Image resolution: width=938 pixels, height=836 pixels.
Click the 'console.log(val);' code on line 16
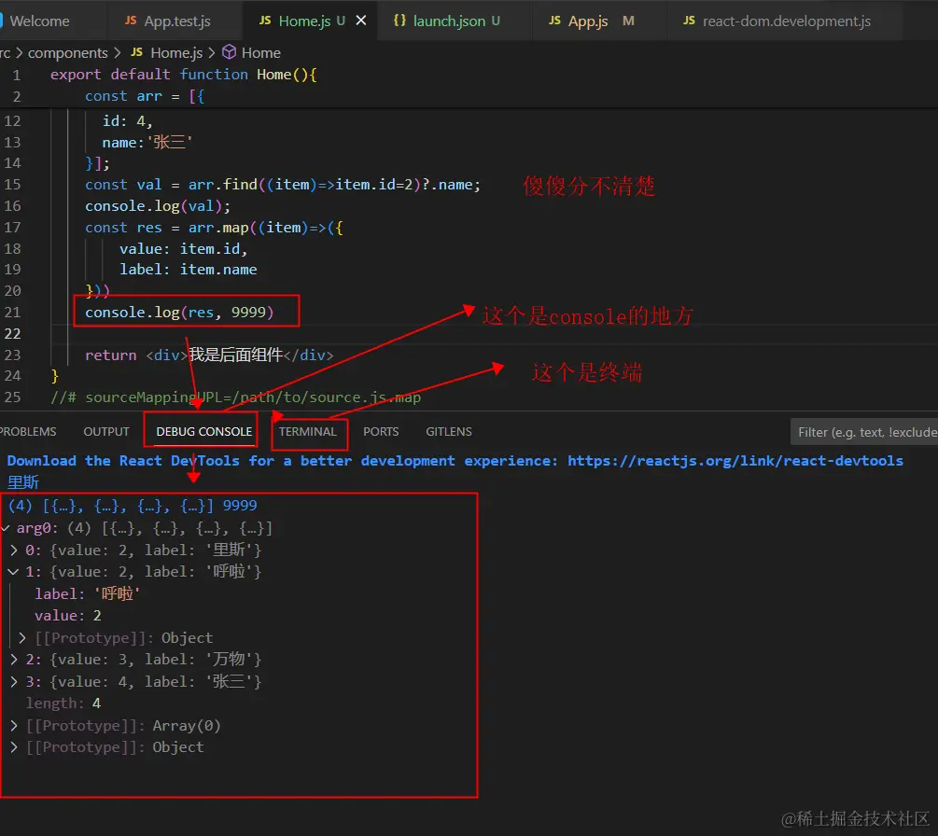158,205
